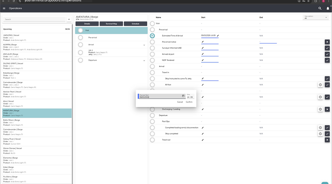Mark Ship Instructed to come To Jetty done
The image size is (332, 184).
[x=327, y=79]
